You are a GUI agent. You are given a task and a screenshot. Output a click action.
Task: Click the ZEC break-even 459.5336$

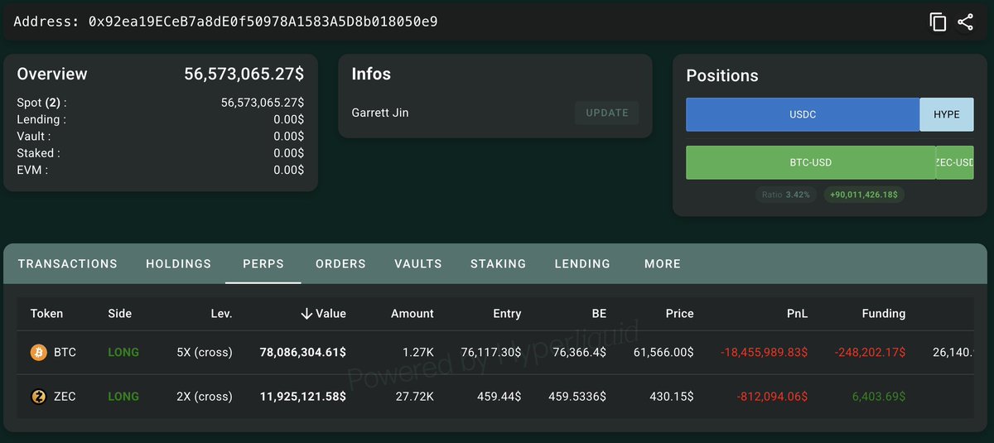(x=577, y=397)
